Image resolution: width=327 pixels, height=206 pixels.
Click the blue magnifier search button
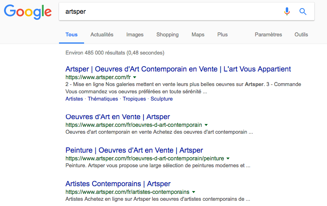(303, 11)
